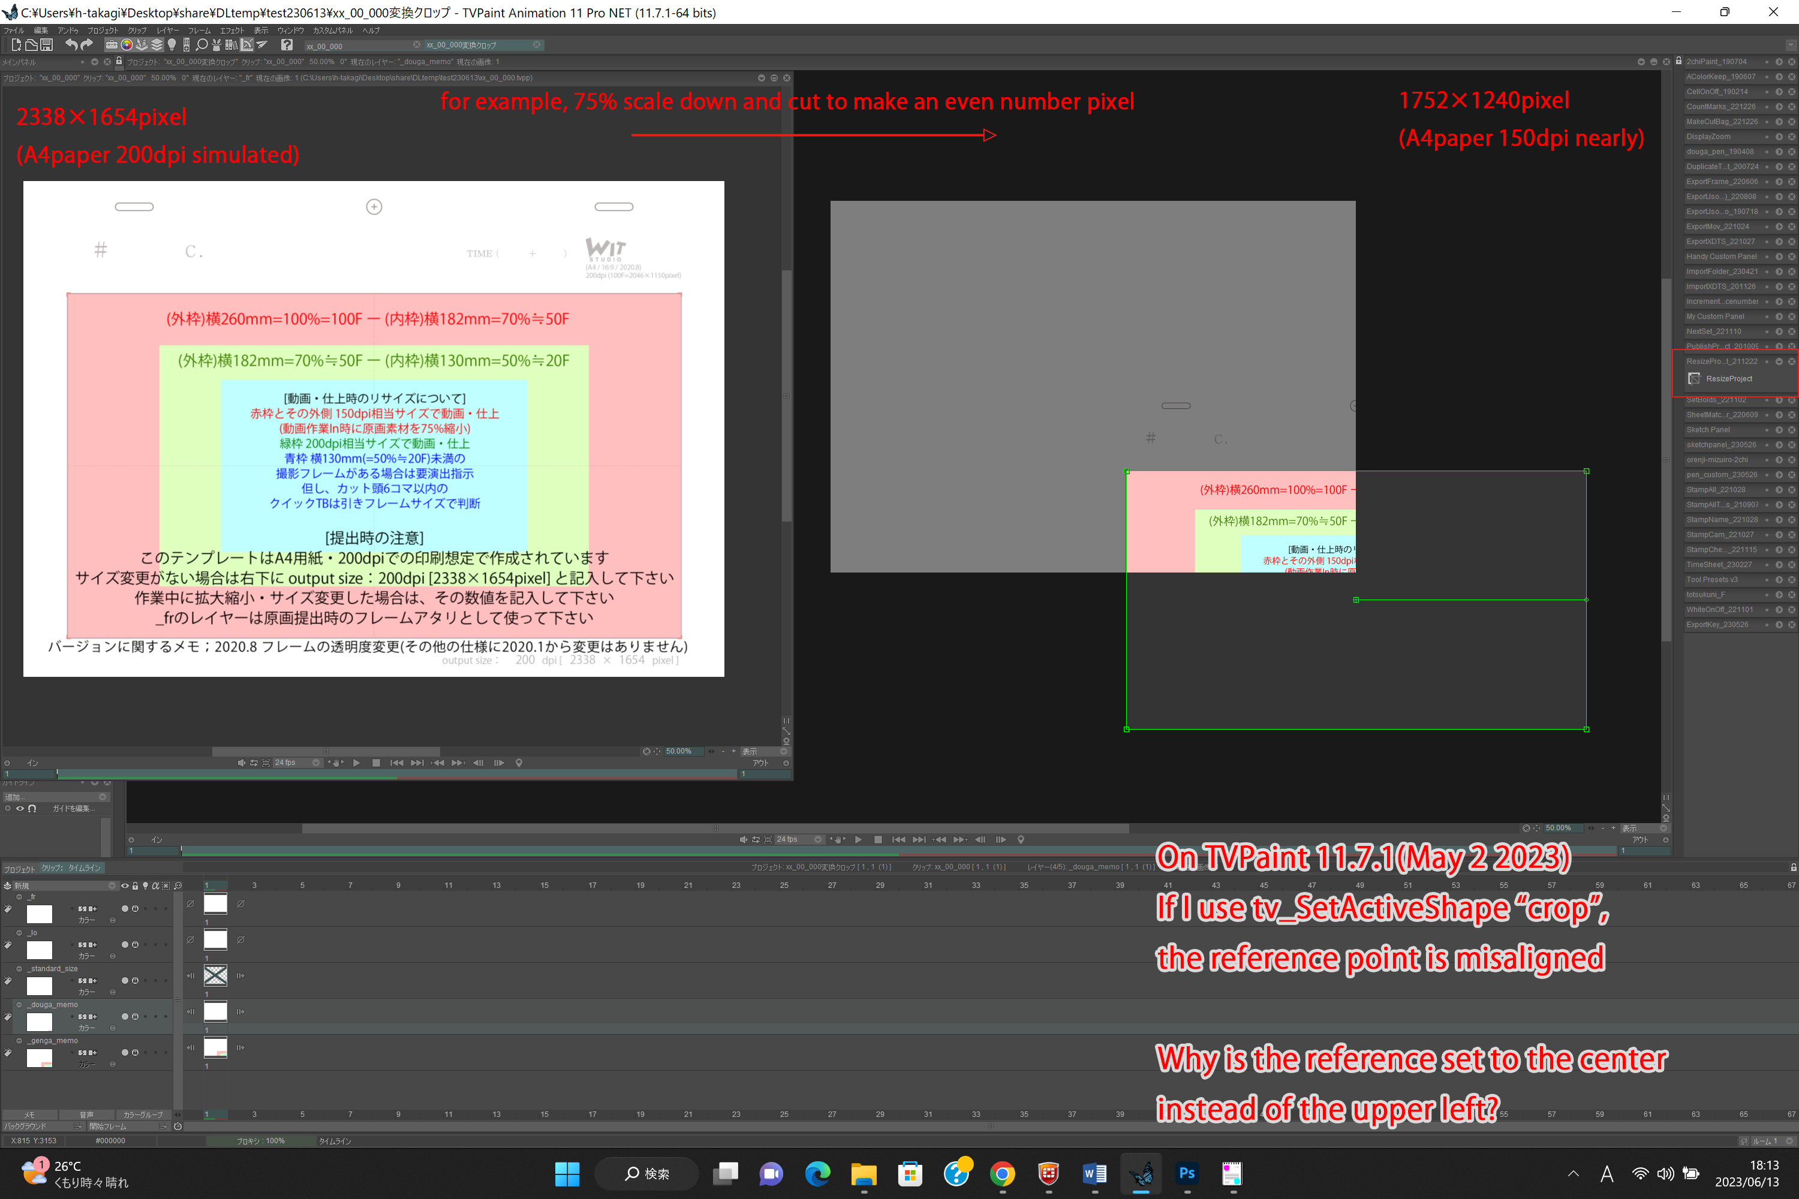The image size is (1799, 1199).
Task: Switch to the プロジェクト tab in timeline
Action: pos(19,869)
